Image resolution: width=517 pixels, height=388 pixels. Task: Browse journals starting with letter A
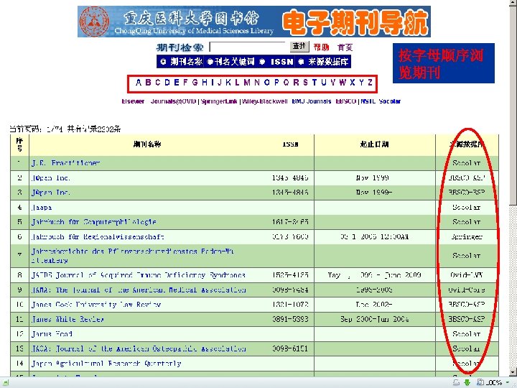tap(139, 83)
